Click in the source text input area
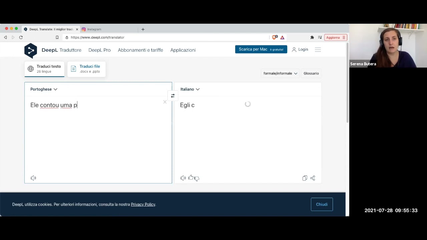 [x=98, y=137]
